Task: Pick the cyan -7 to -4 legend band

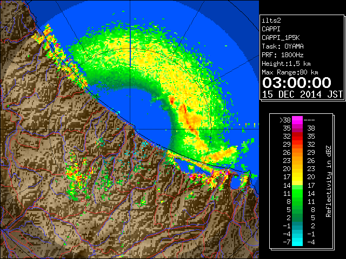Action: (x=297, y=242)
